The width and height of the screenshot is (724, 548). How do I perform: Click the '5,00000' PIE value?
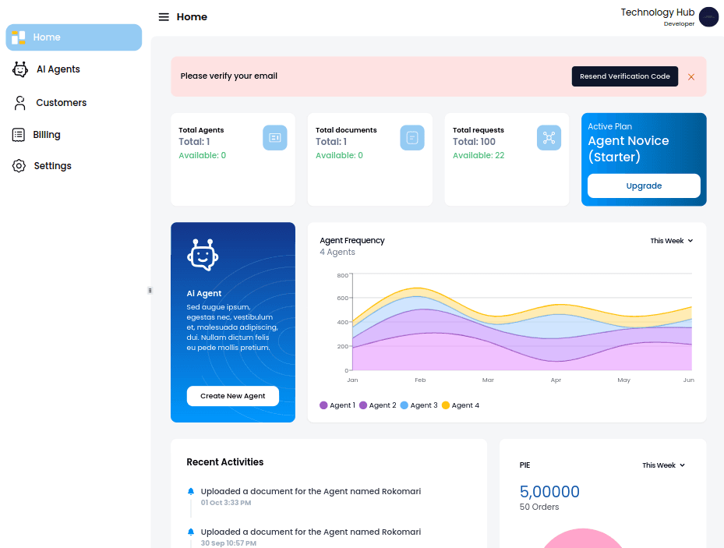point(549,492)
